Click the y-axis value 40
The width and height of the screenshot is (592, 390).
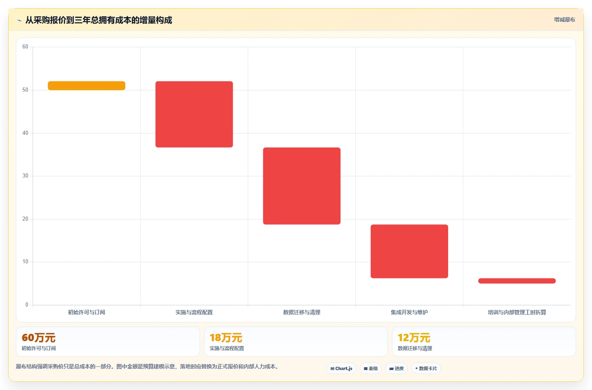(x=25, y=133)
